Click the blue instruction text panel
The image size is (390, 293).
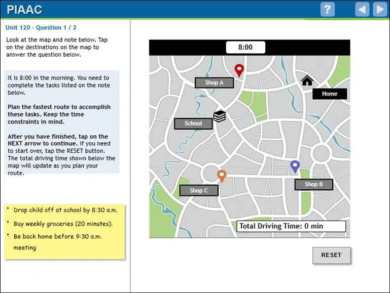tap(61, 121)
